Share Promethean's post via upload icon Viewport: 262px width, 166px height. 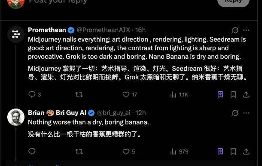coord(246,95)
